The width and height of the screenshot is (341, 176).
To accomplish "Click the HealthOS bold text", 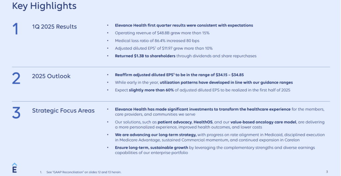I will [x=203, y=122].
